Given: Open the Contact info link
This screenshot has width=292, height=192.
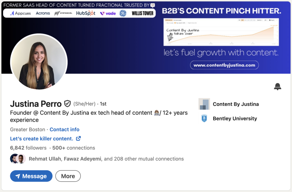Looking at the screenshot, I should coord(64,130).
